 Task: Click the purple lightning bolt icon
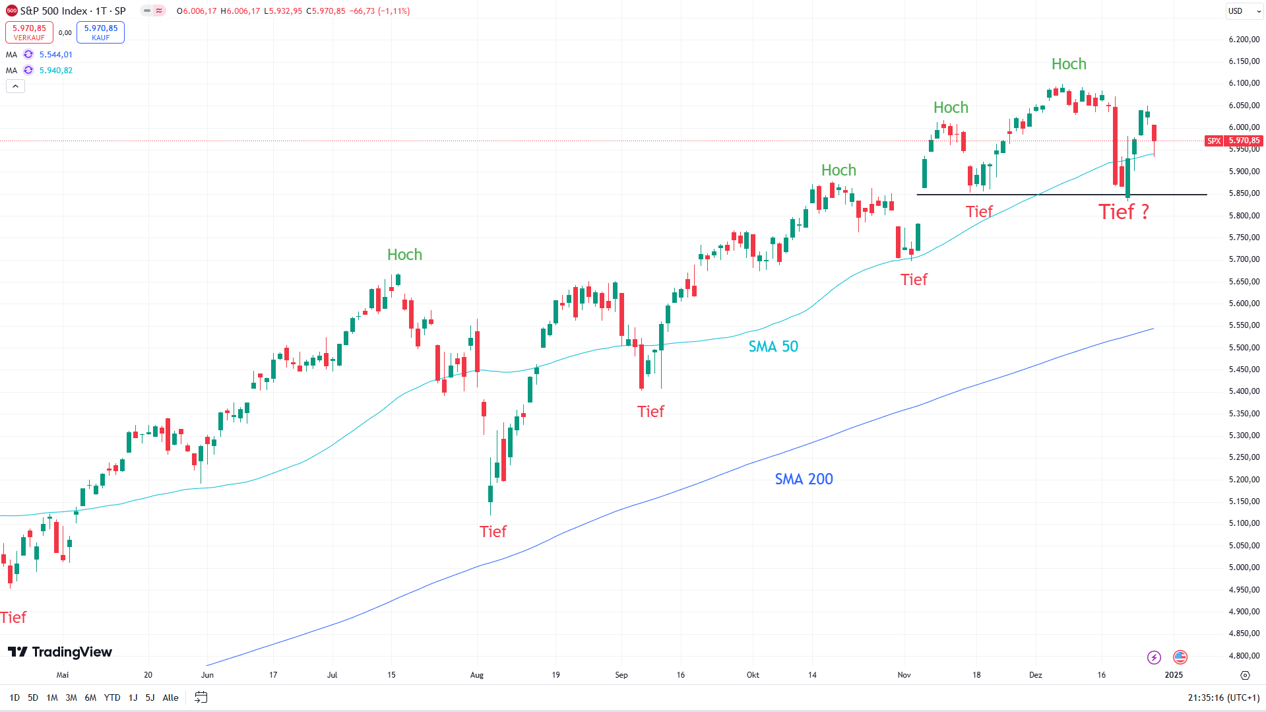(x=1154, y=657)
